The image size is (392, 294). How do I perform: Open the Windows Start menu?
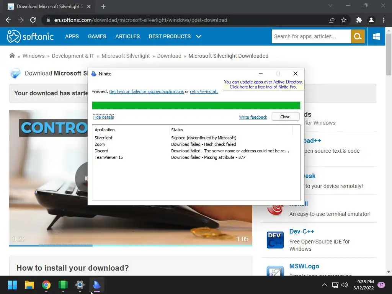click(x=12, y=285)
